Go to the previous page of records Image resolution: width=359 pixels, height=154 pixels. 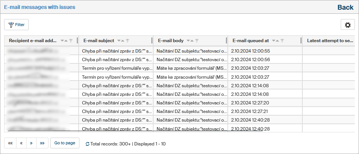pyautogui.click(x=21, y=143)
